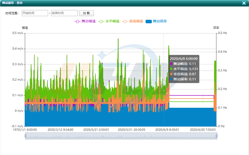Click the right zoom slider handle
The image size is (249, 155).
217,136
